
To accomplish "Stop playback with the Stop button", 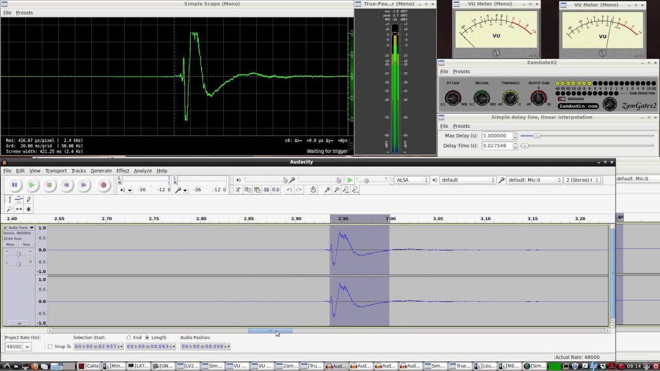I will click(x=49, y=185).
